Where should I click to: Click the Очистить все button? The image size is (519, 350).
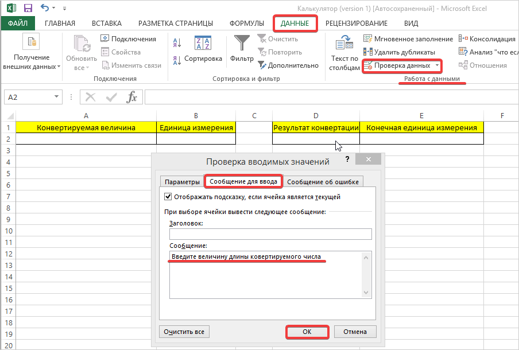[184, 332]
